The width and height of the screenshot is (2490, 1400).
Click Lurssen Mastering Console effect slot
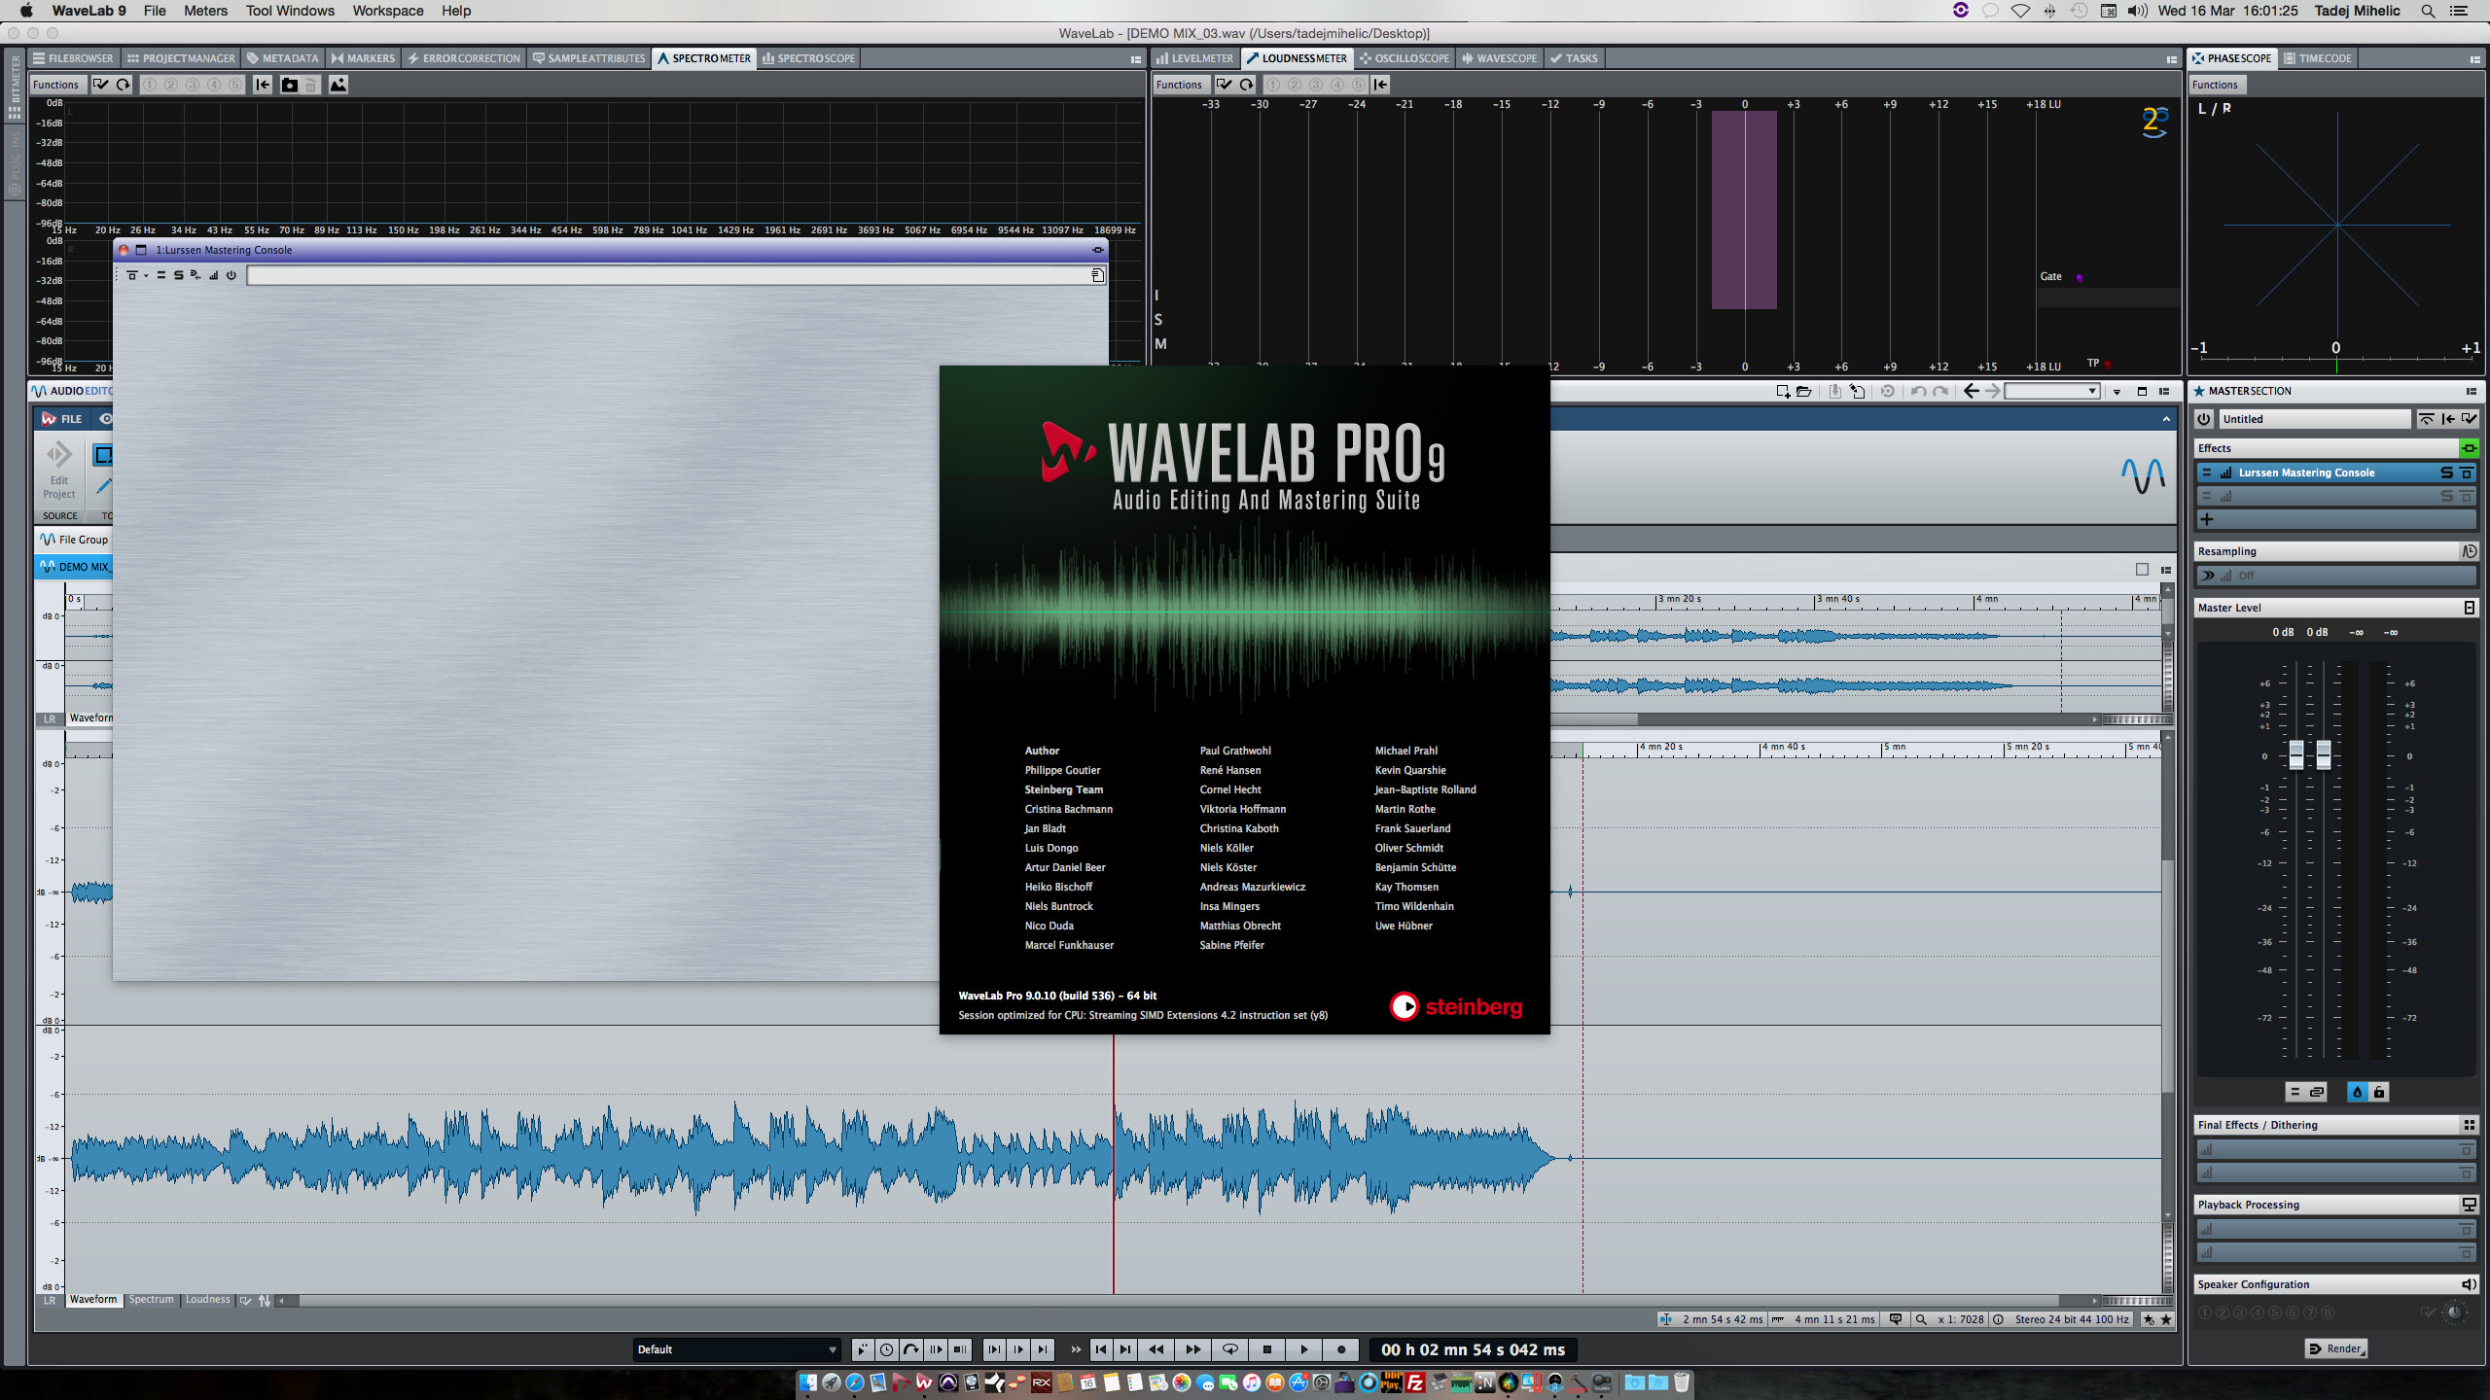click(x=2306, y=472)
